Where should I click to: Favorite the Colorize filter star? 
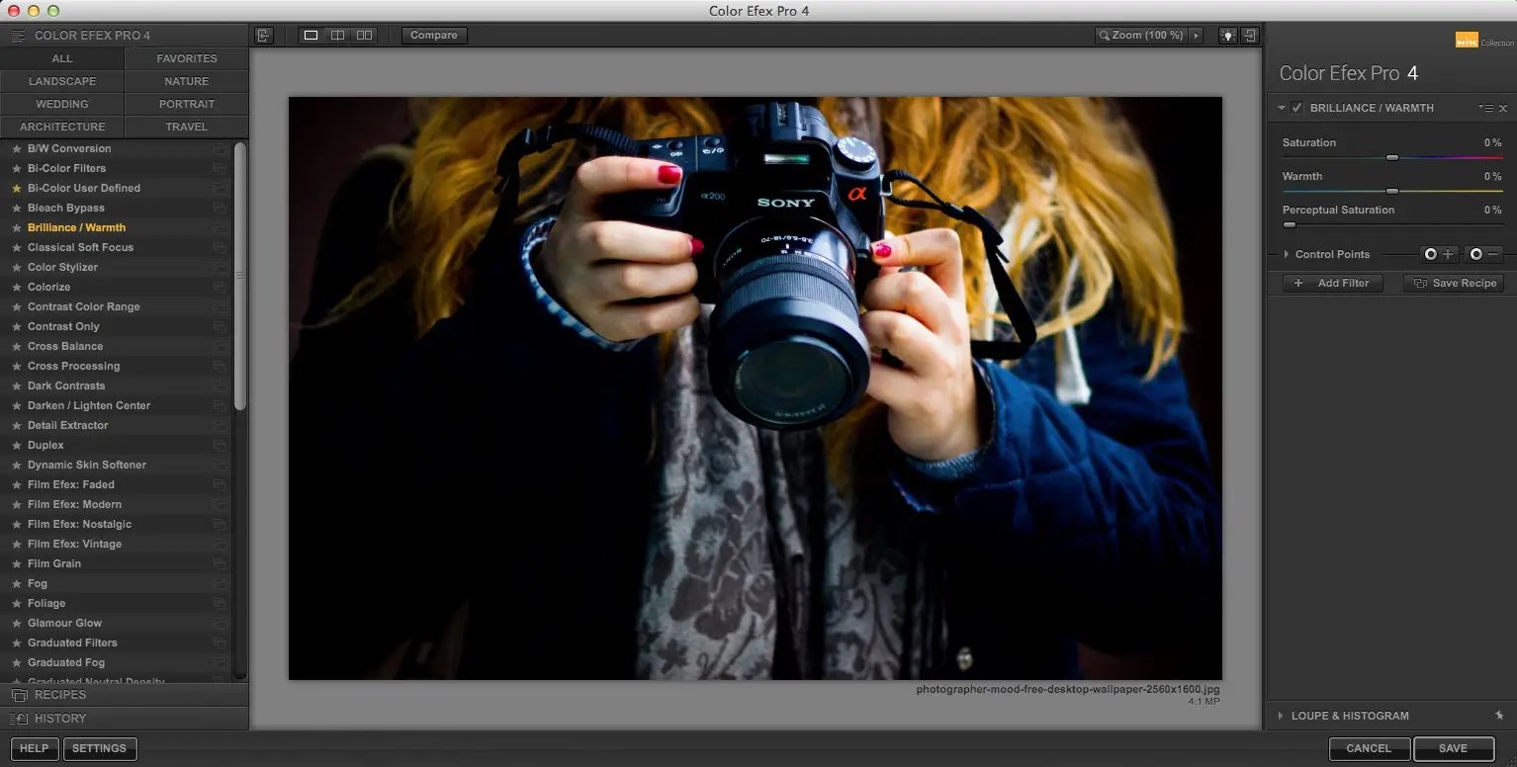coord(16,287)
